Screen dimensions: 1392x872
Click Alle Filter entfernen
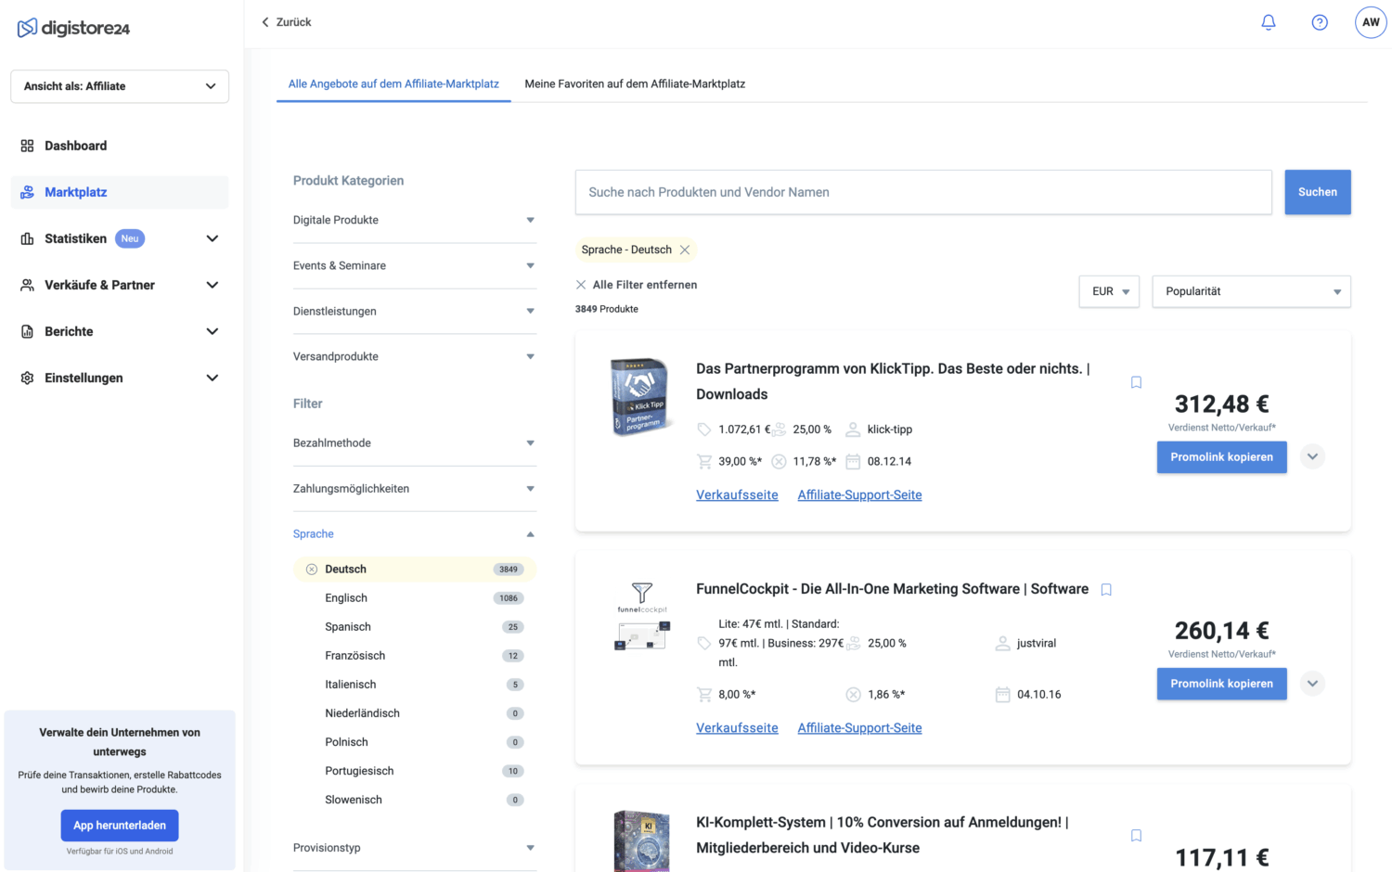click(645, 285)
